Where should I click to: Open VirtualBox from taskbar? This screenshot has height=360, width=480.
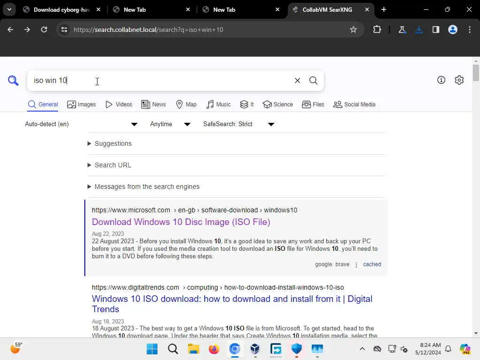pyautogui.click(x=255, y=349)
